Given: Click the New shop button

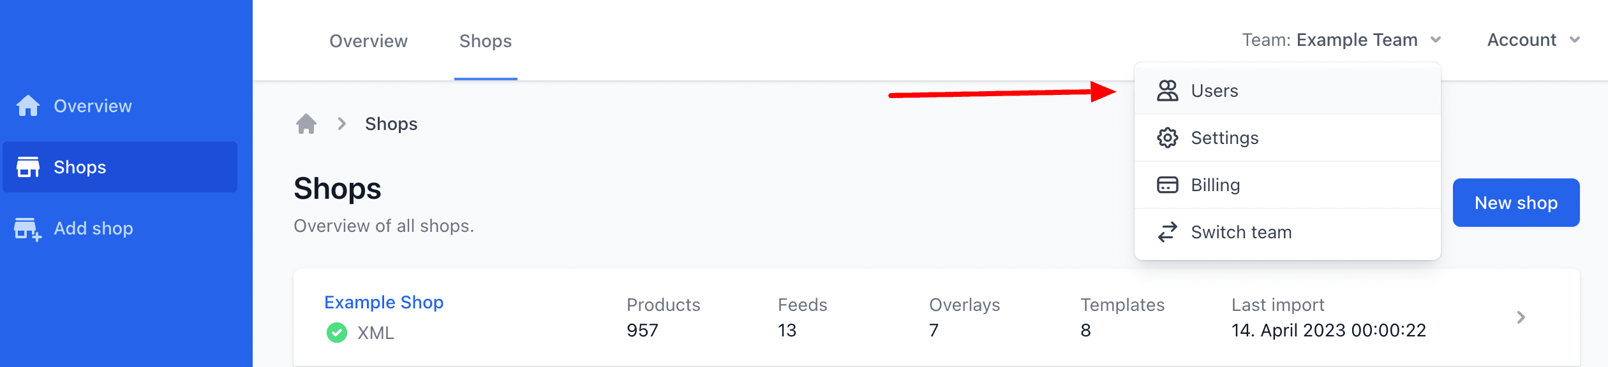Looking at the screenshot, I should [x=1515, y=203].
